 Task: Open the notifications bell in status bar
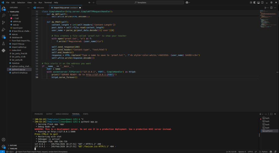point(275,151)
